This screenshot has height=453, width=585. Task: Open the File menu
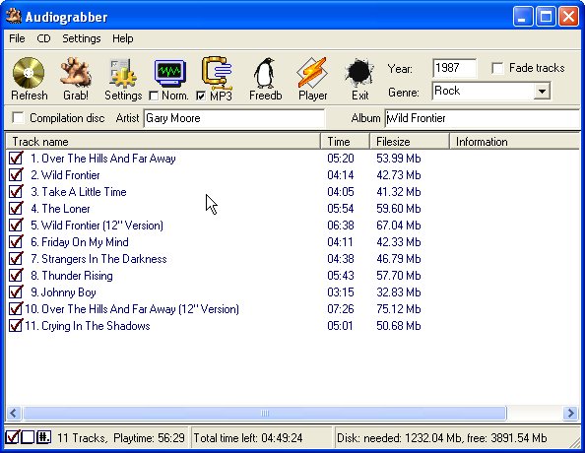tap(17, 38)
